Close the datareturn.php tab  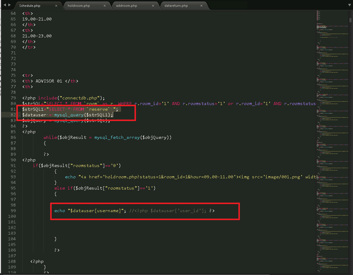(202, 6)
